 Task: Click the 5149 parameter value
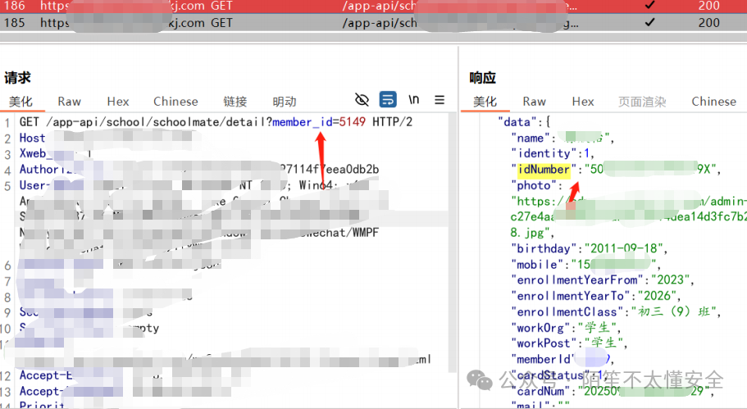pos(352,122)
